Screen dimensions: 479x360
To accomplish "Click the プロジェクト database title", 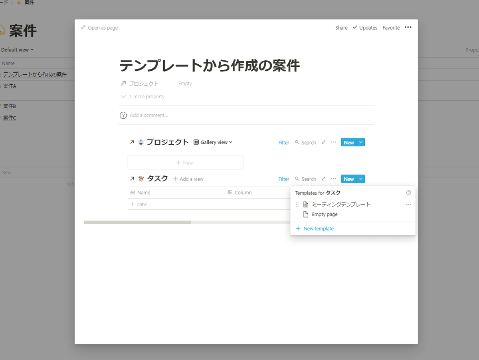I will tap(168, 142).
